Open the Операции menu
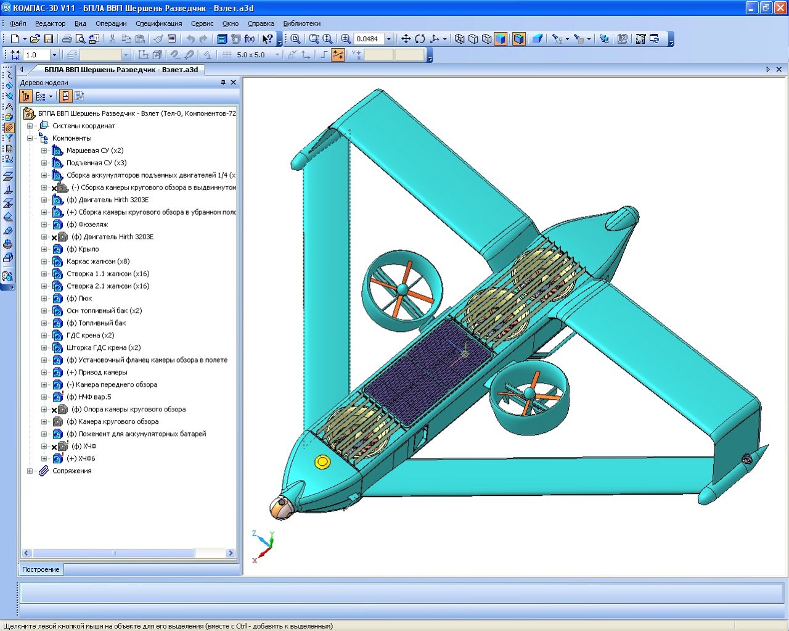The image size is (789, 631). [x=111, y=23]
